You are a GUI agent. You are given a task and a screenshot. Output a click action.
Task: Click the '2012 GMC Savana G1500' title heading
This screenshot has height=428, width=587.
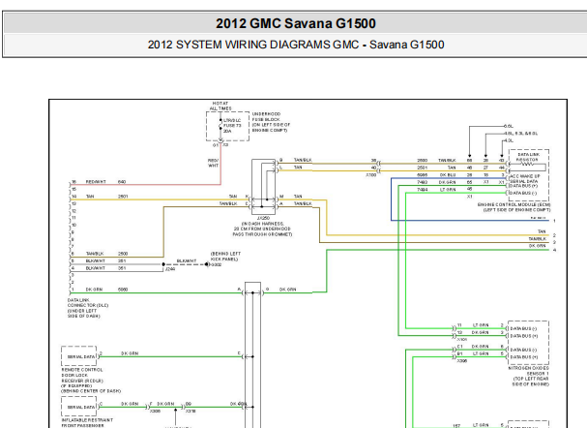[x=295, y=23]
